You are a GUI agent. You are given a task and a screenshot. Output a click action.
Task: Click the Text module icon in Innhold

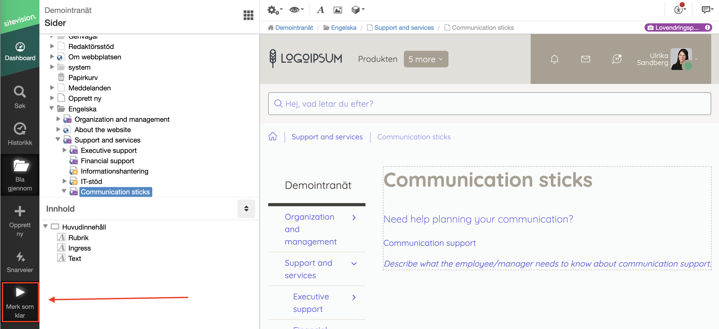point(61,258)
